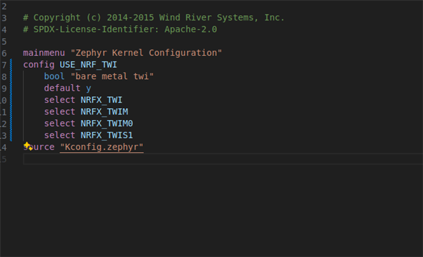Click line number 5 in the gutter

[x=4, y=42]
